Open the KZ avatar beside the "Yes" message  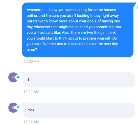click(x=13, y=108)
